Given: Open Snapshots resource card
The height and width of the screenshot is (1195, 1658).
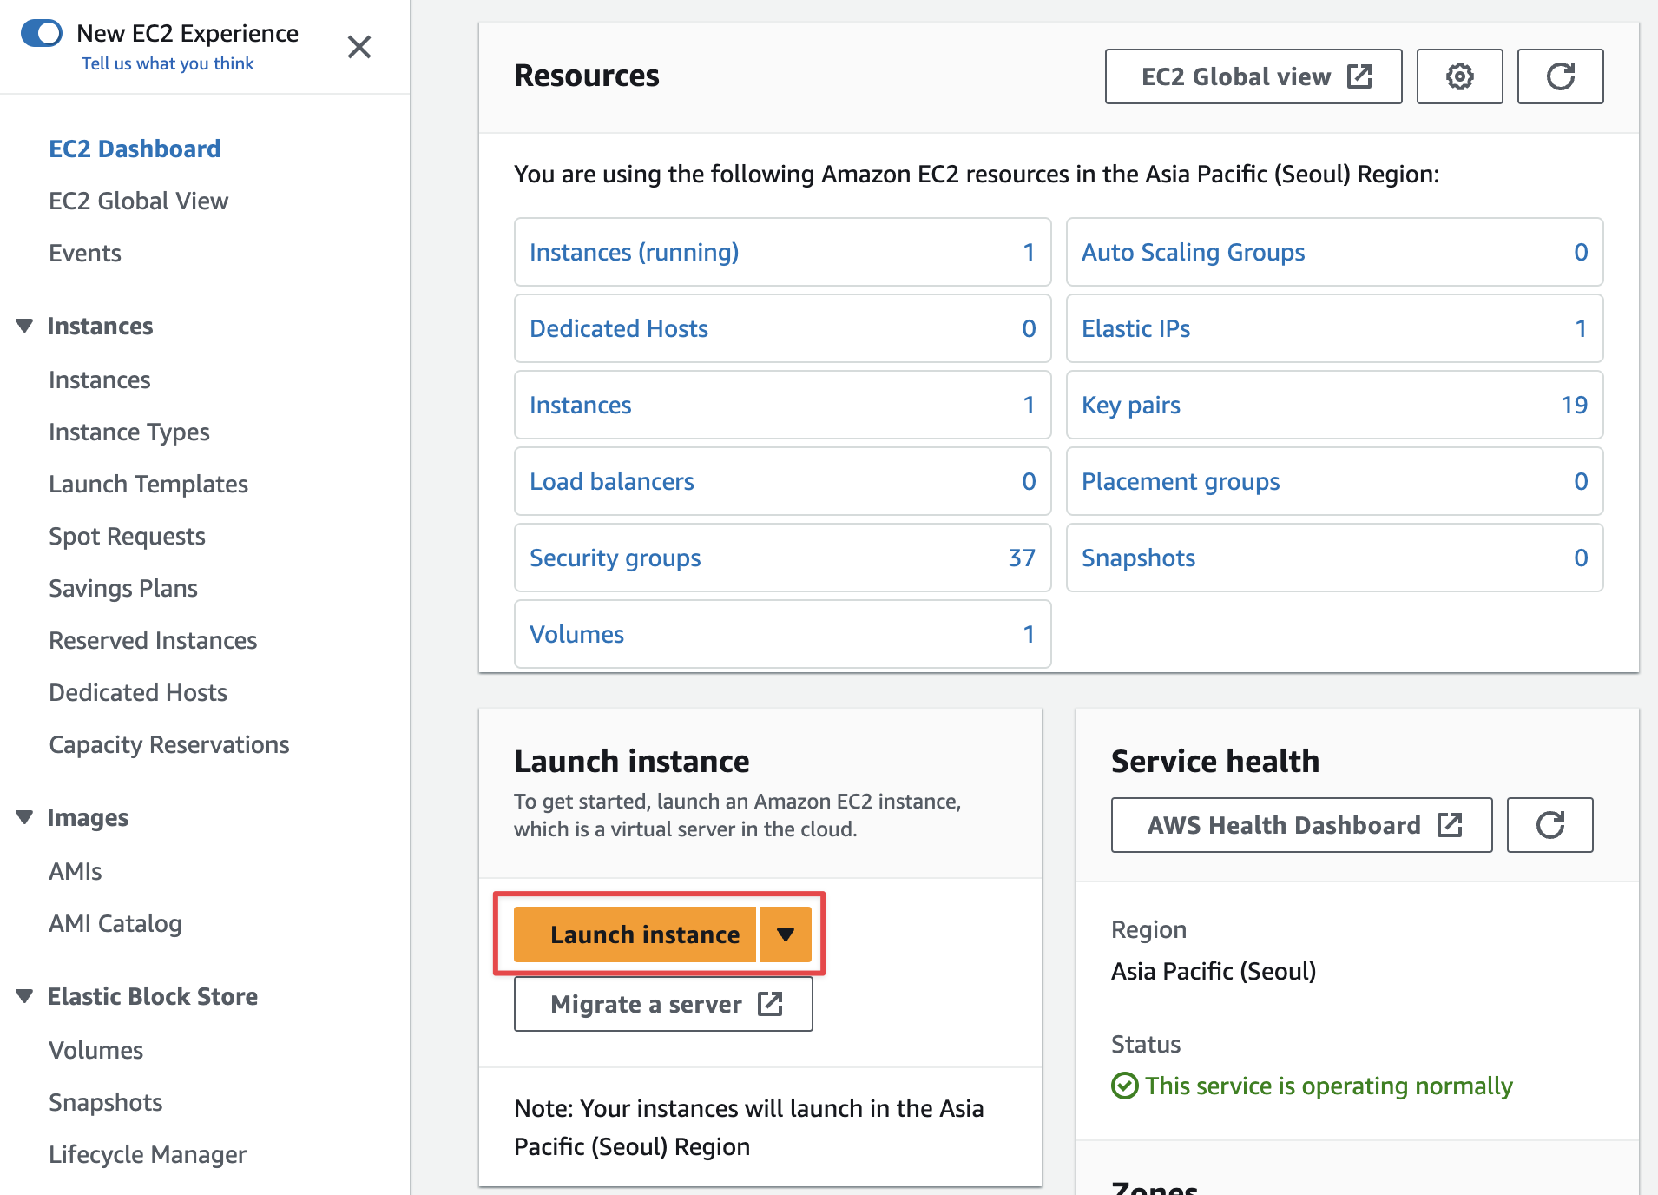Looking at the screenshot, I should point(1335,558).
